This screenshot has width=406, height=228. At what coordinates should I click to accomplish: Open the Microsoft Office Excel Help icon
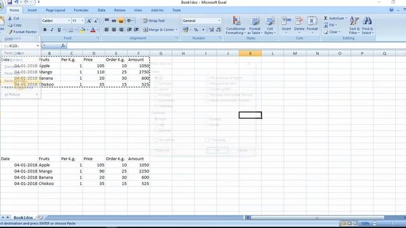click(391, 10)
